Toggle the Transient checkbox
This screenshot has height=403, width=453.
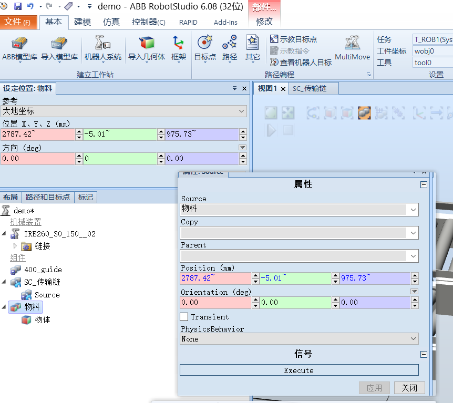184,317
